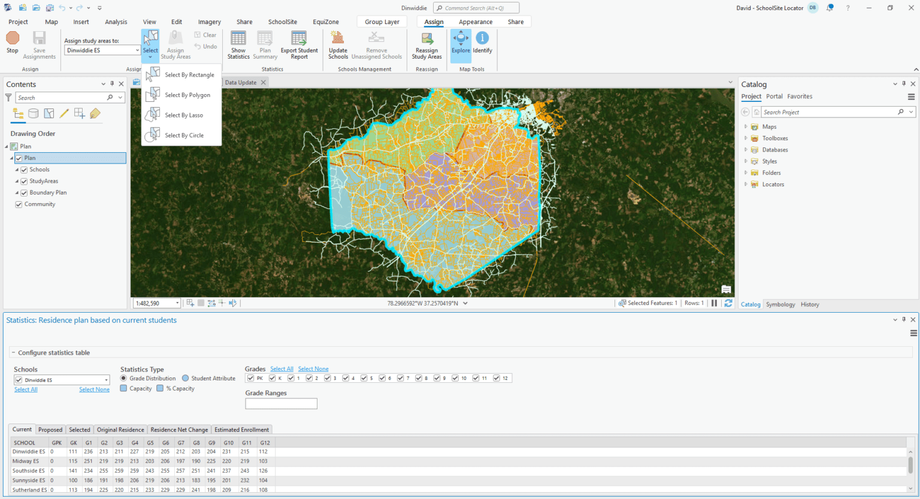Image resolution: width=920 pixels, height=499 pixels.
Task: Expand the Toolboxes catalog node
Action: click(746, 138)
